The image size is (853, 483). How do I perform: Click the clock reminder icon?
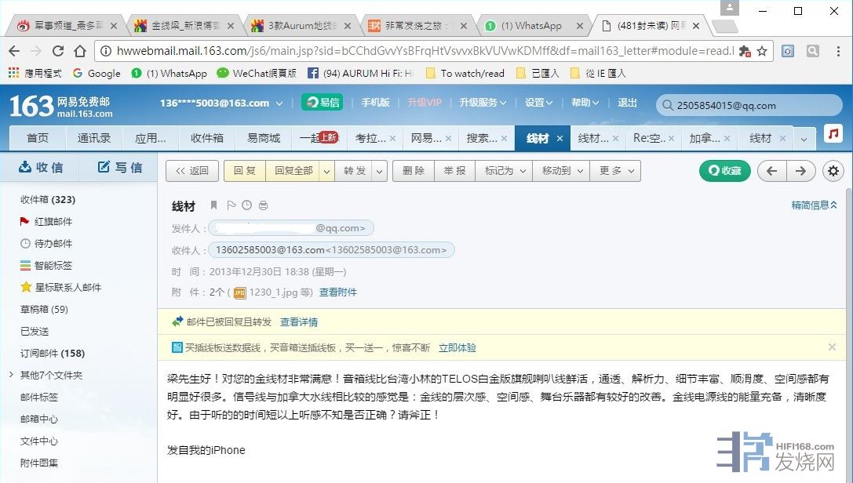click(x=246, y=205)
